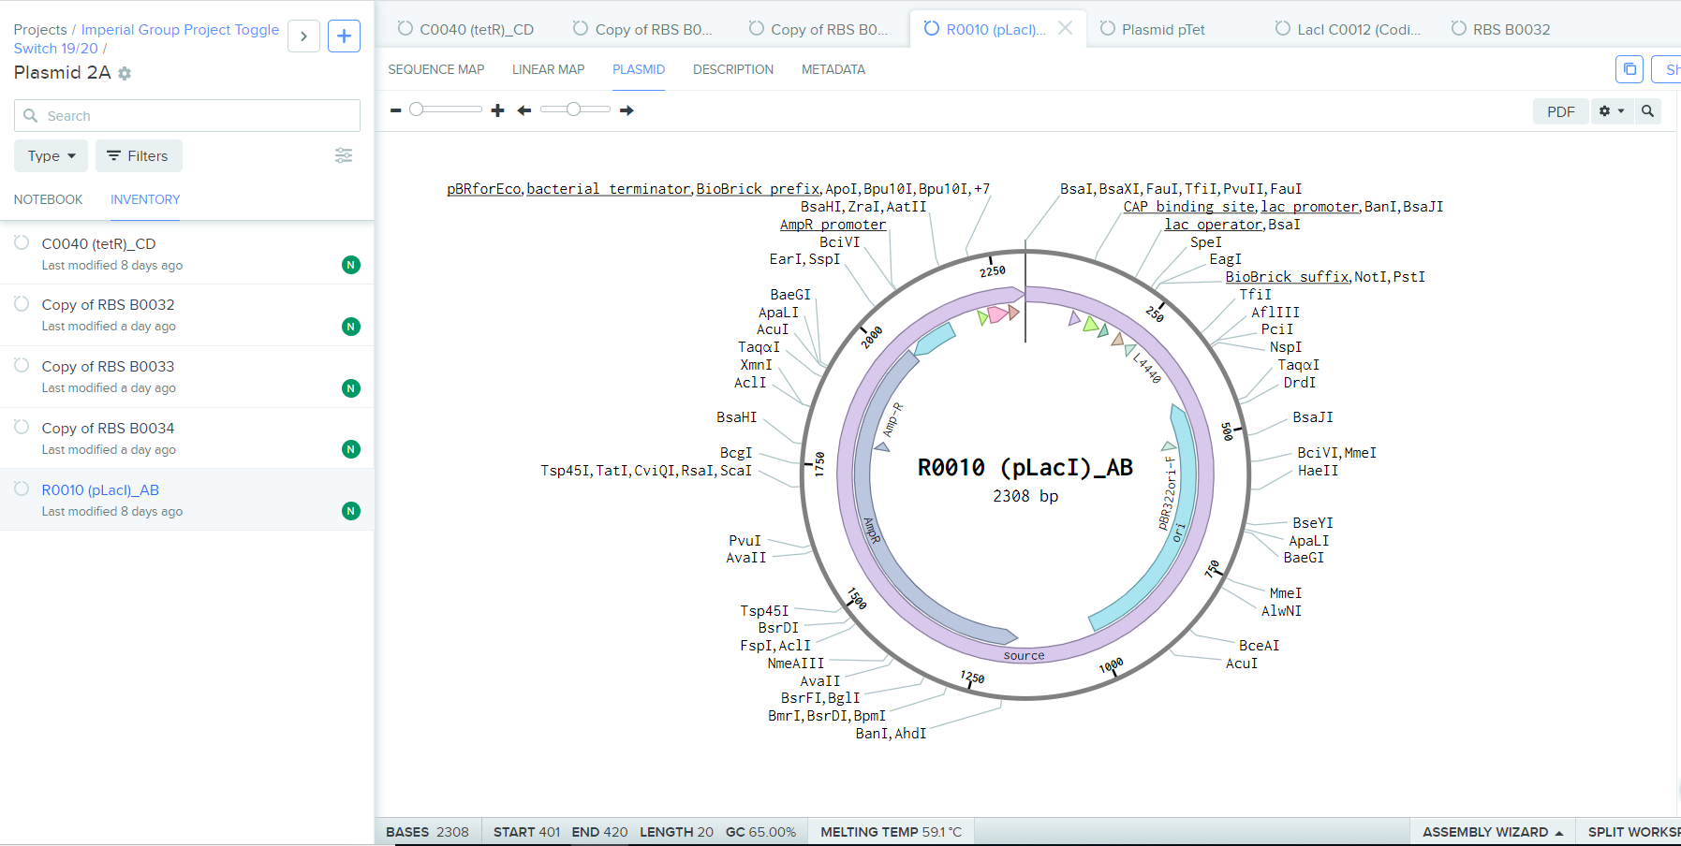
Task: Open Plasmid 2A folder settings gear
Action: tap(125, 73)
